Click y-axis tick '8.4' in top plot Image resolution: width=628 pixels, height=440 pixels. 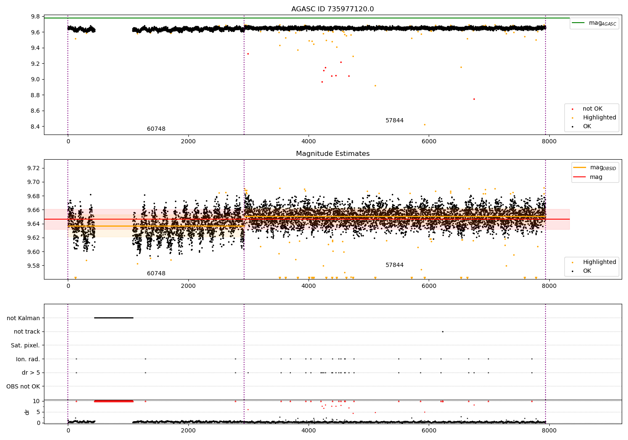pyautogui.click(x=36, y=127)
